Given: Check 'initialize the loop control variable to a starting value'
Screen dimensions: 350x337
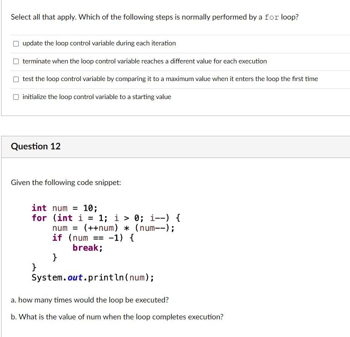Looking at the screenshot, I should point(16,96).
